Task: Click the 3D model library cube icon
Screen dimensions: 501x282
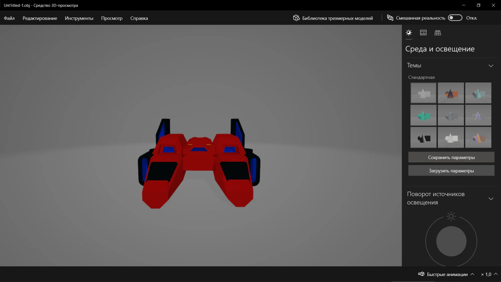Action: (x=296, y=18)
